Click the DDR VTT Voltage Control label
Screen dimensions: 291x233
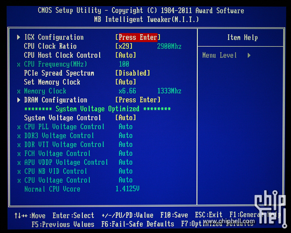tap(64, 145)
